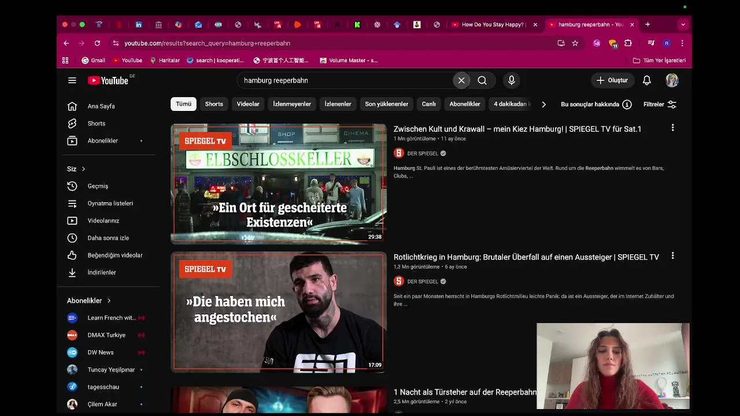Select the Shorts filter chip
Screen dimensions: 740x416
point(214,104)
